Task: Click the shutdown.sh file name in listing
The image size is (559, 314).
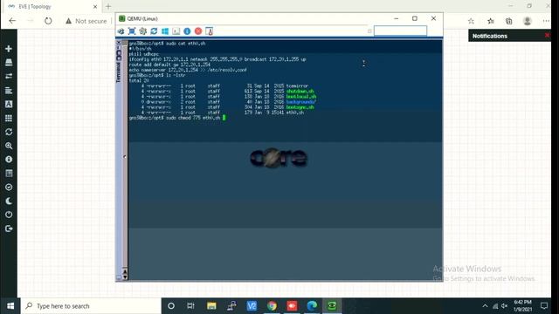Action: coord(300,91)
